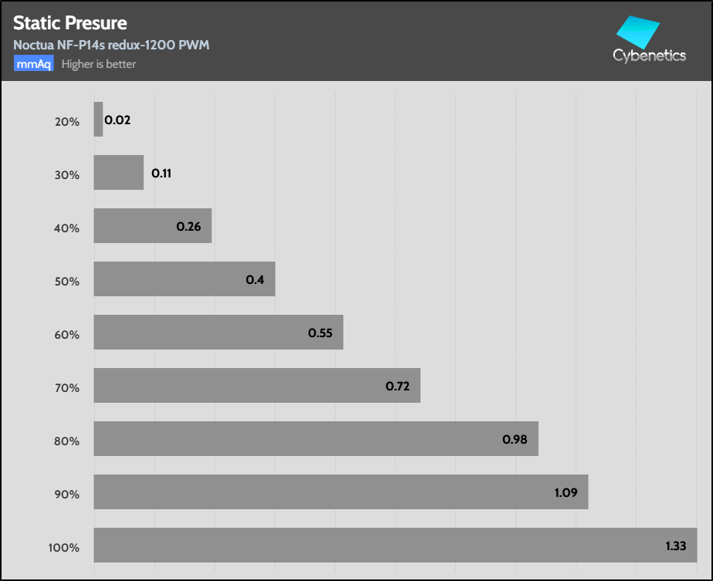Click the 100% axis label
The height and width of the screenshot is (581, 713).
click(64, 548)
